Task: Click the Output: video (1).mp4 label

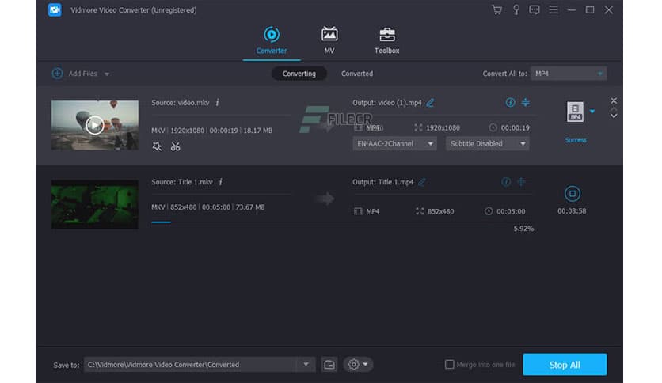Action: coord(386,103)
